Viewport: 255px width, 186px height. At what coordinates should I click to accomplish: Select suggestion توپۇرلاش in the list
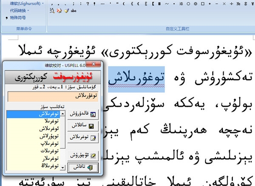(x=33, y=136)
